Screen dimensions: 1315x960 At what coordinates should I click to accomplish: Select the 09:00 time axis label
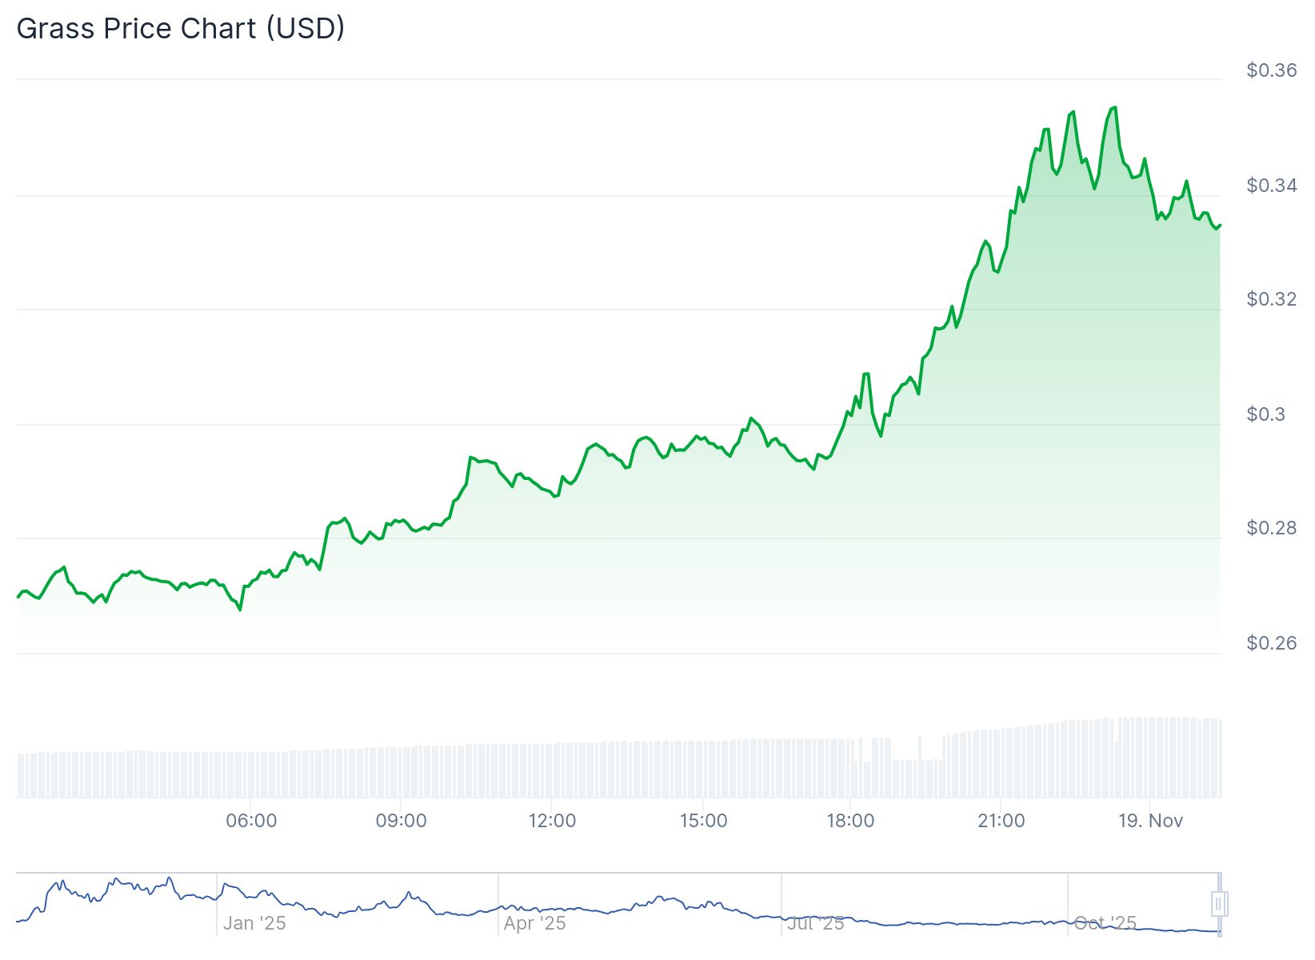coord(402,821)
